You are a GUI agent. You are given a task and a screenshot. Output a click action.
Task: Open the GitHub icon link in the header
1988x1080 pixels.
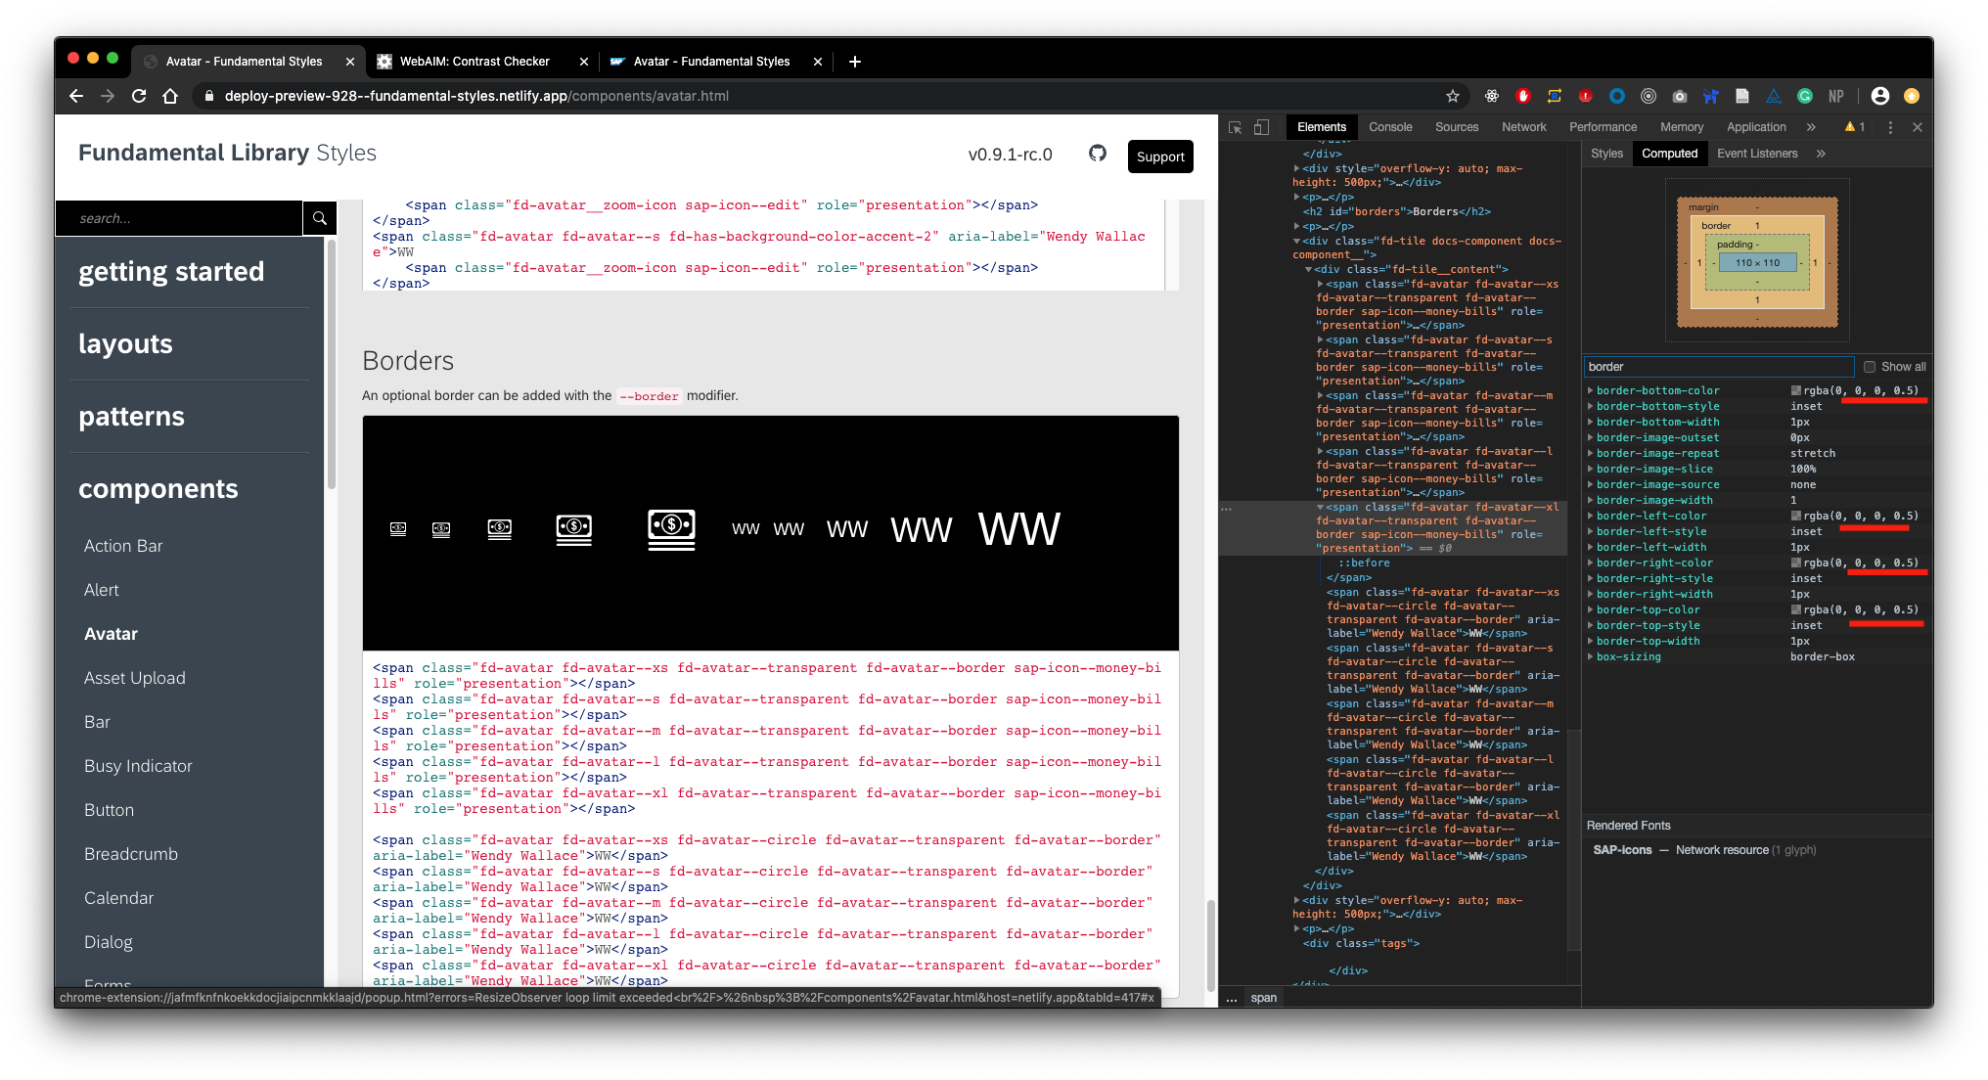tap(1098, 154)
